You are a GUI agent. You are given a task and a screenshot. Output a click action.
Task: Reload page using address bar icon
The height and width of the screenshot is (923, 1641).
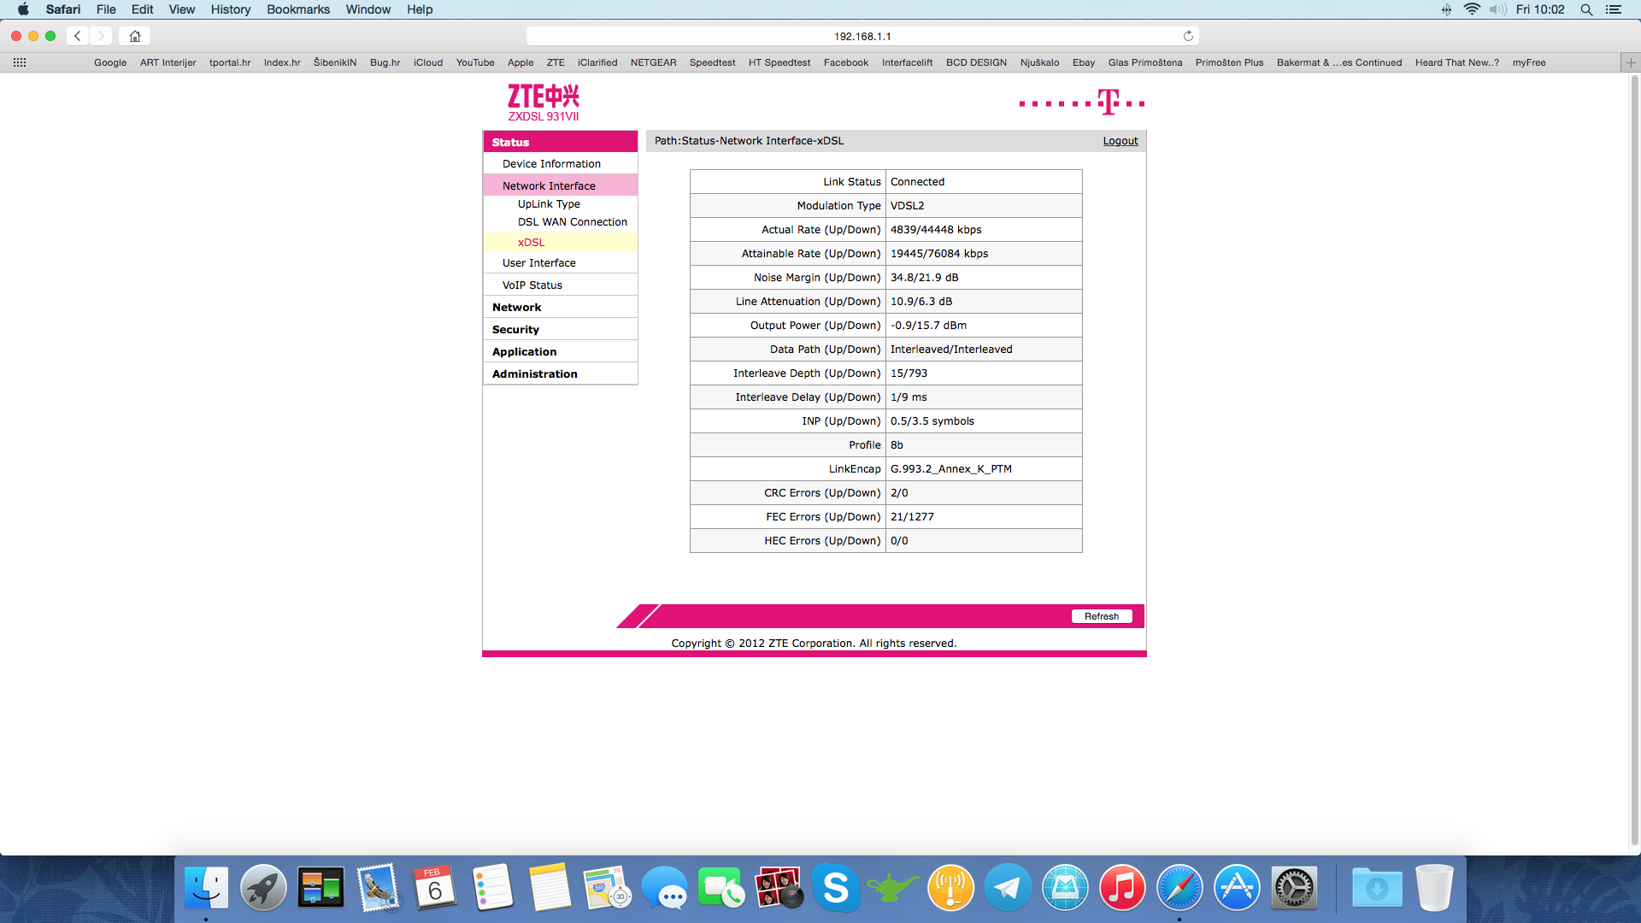[x=1188, y=36]
